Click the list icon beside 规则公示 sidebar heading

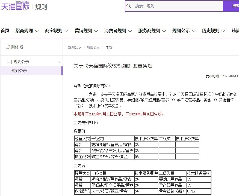click(9, 62)
